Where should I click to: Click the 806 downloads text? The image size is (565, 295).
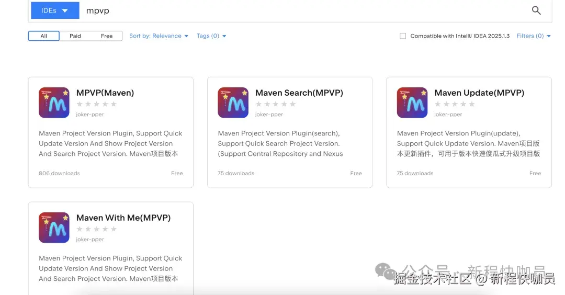(x=60, y=173)
